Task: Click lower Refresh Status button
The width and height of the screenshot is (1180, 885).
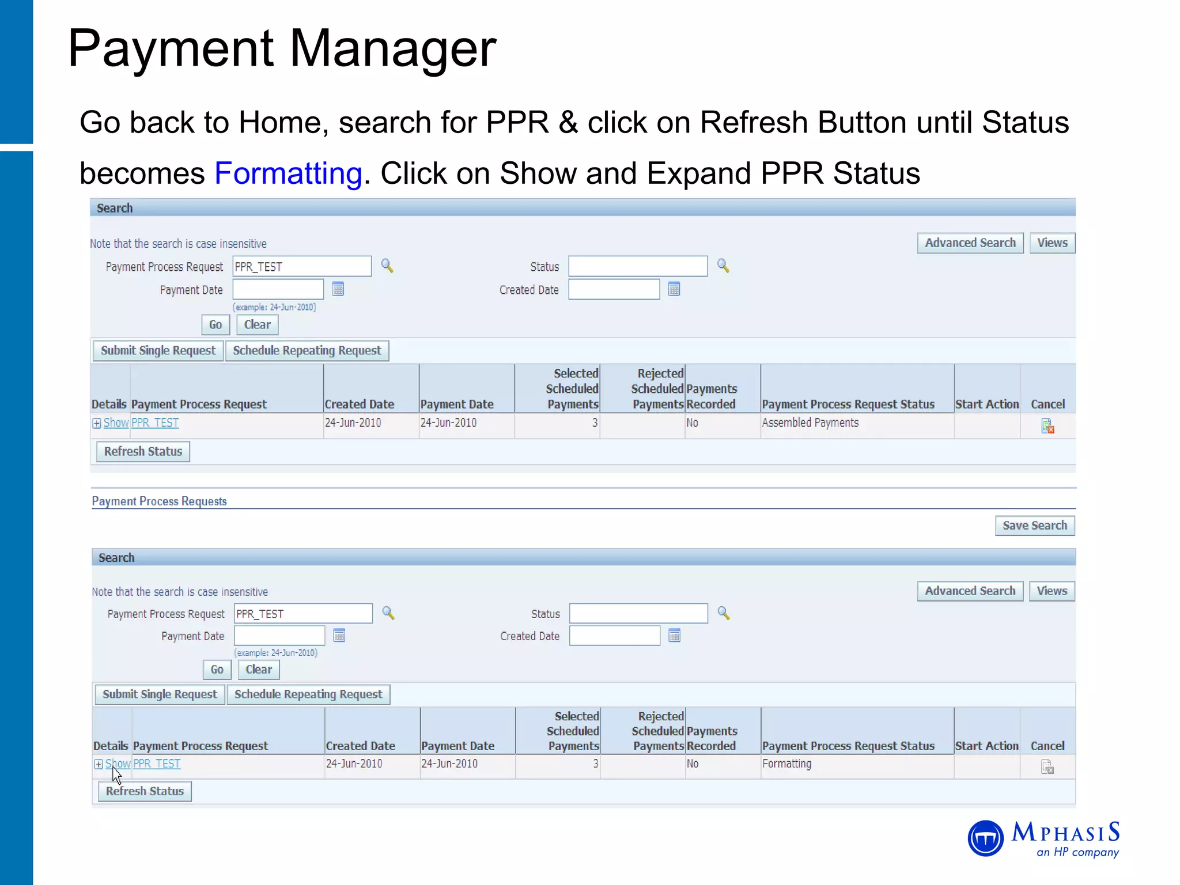Action: pos(145,791)
